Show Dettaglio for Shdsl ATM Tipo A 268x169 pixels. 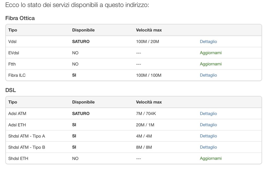click(208, 136)
